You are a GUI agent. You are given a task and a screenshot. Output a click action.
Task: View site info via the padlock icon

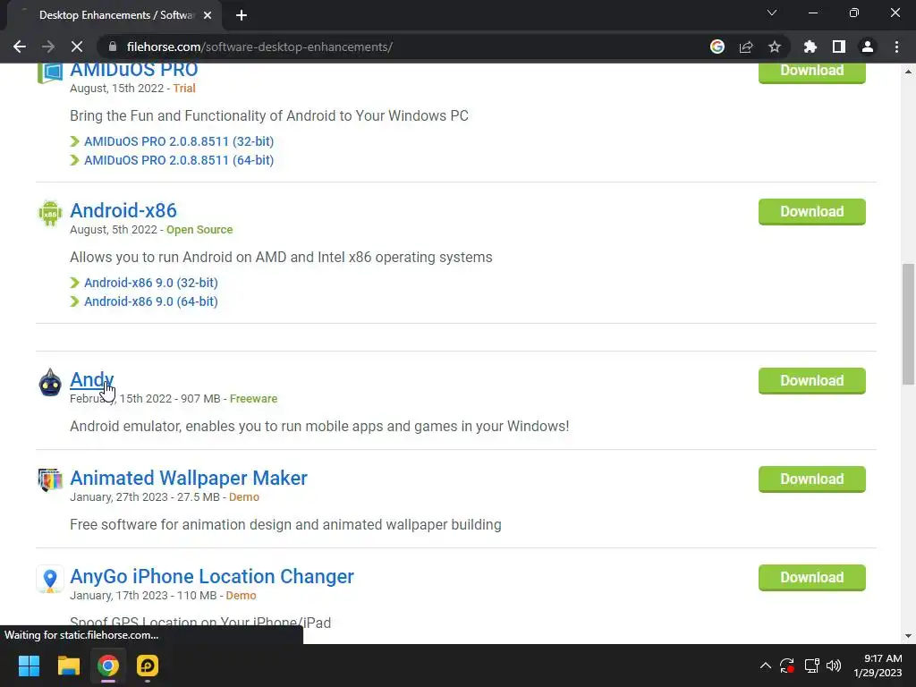tap(113, 47)
